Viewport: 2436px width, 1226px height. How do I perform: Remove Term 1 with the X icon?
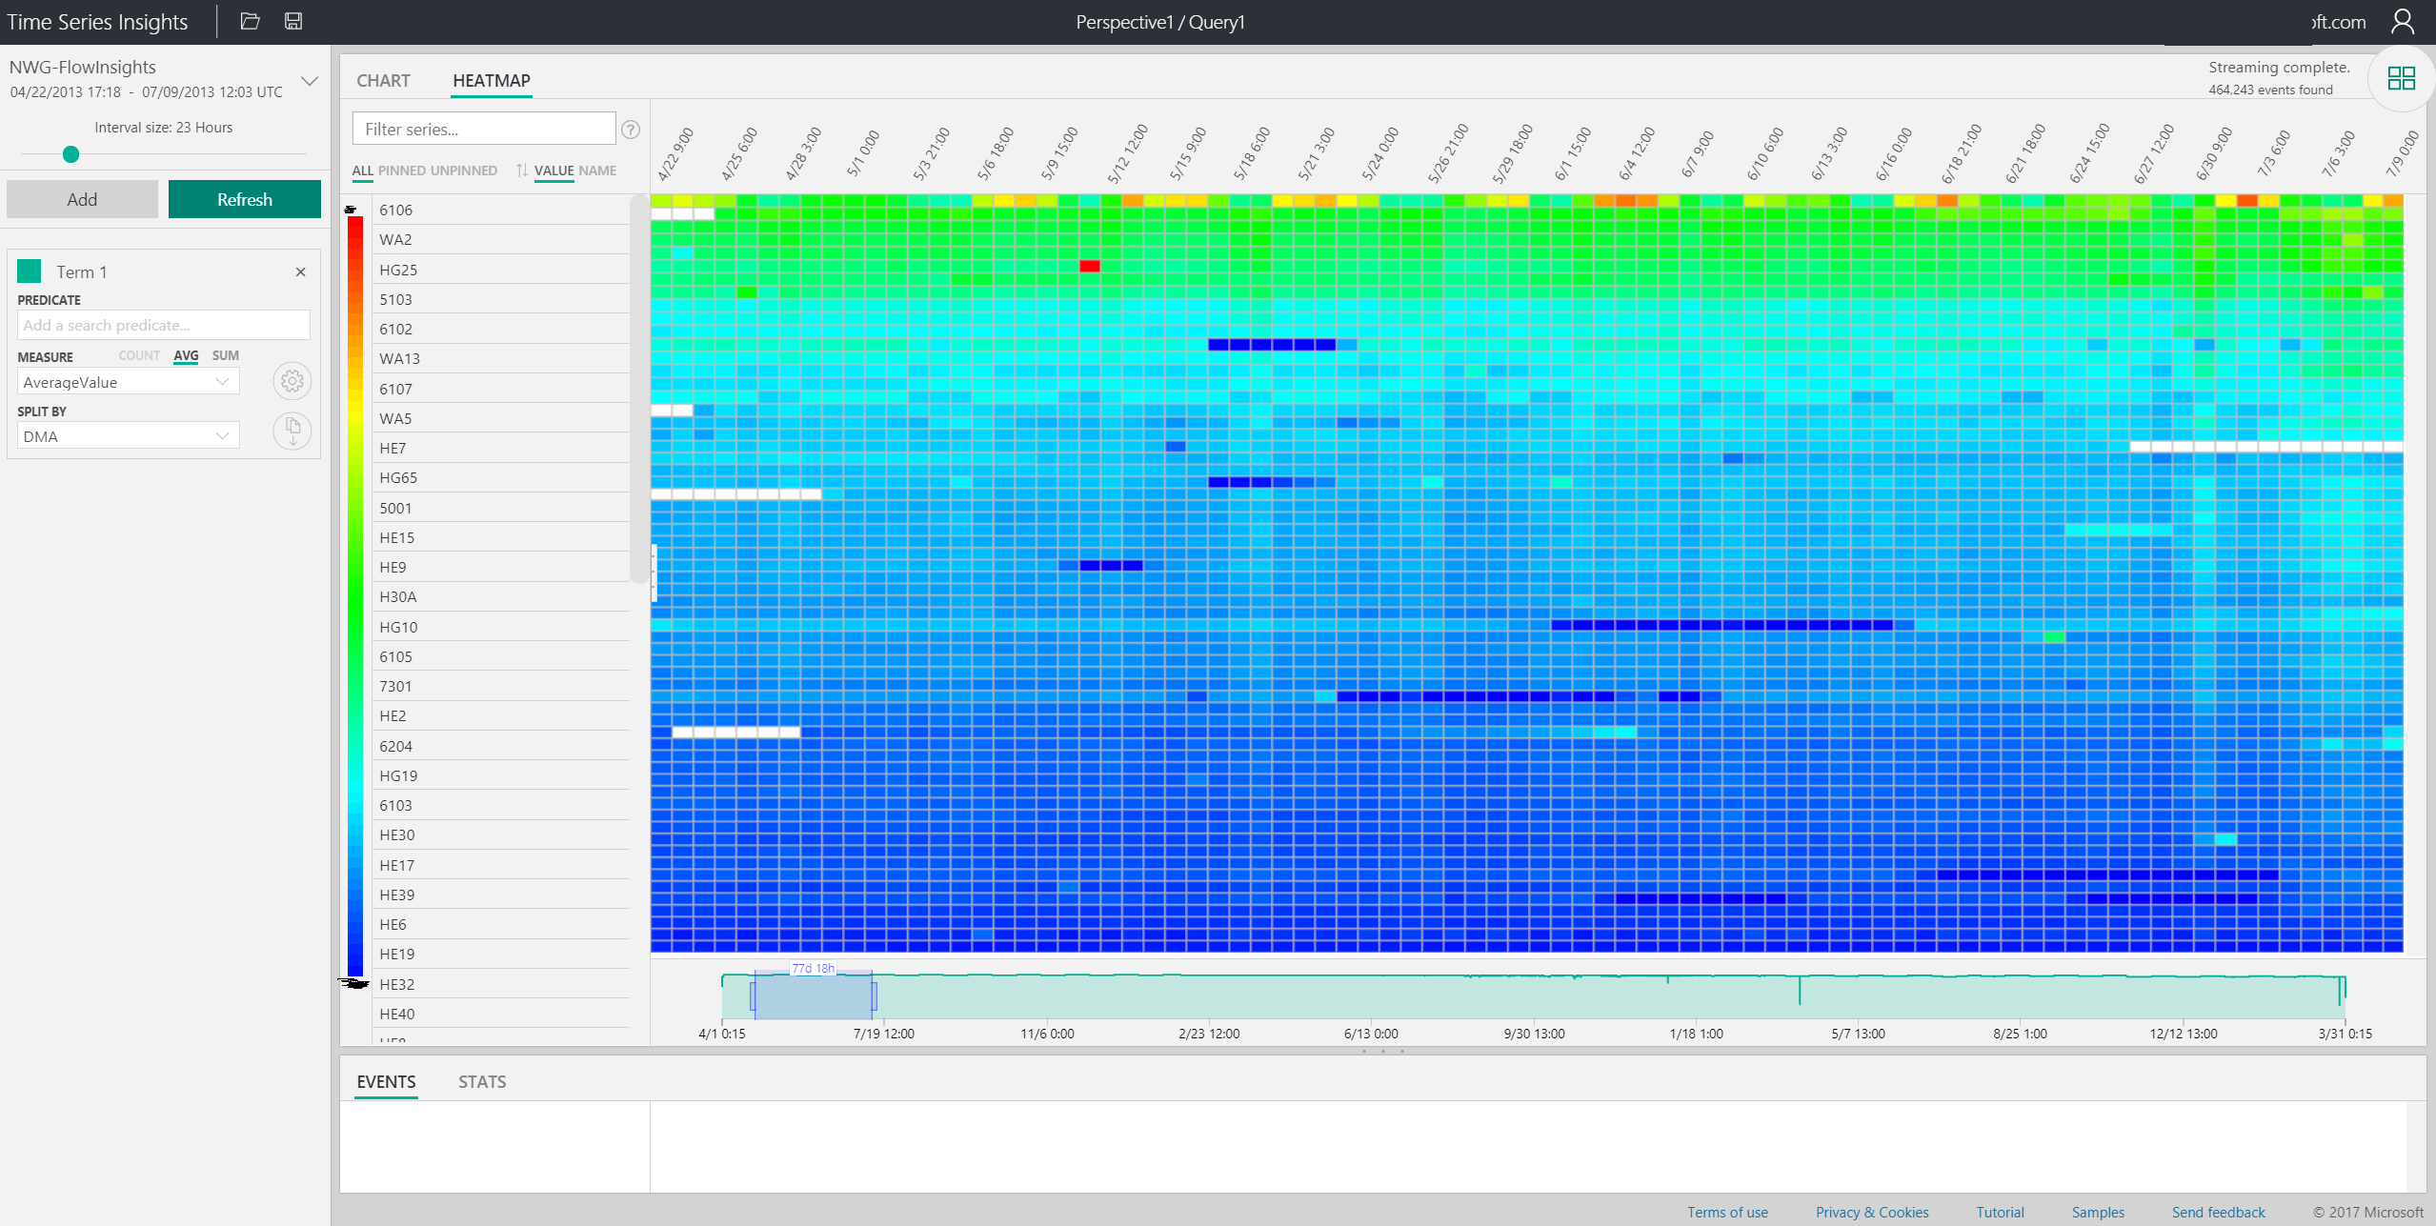tap(301, 272)
